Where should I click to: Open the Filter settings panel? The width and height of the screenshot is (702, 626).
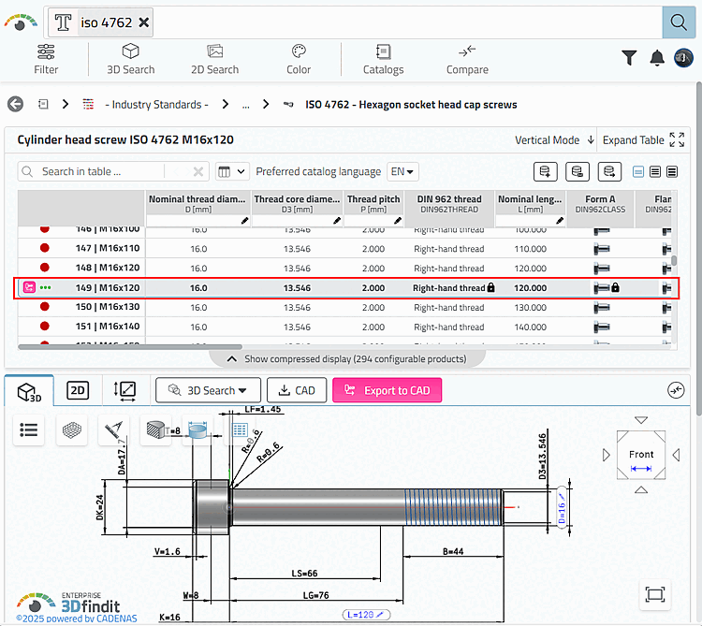(46, 59)
